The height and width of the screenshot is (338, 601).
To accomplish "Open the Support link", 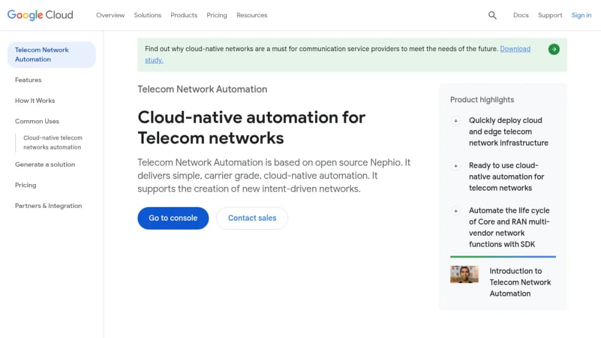I will tap(550, 15).
